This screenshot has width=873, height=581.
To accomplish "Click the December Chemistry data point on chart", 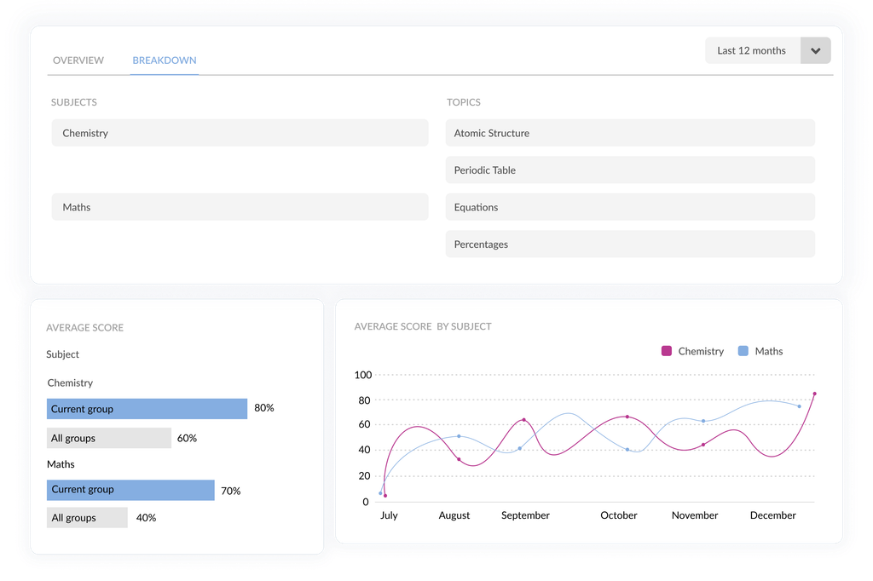I will coord(814,394).
